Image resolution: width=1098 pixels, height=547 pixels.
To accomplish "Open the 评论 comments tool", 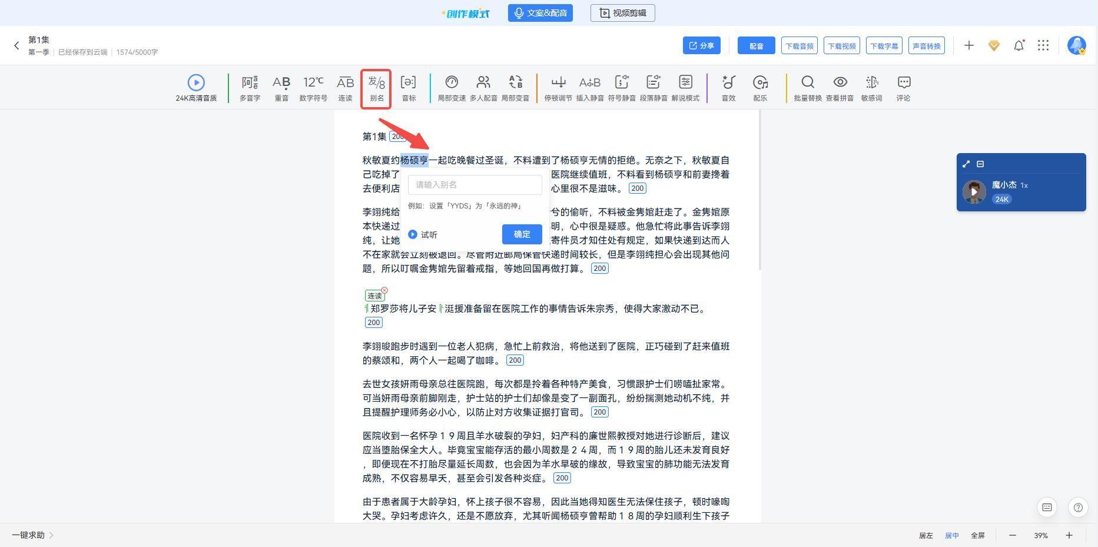I will (903, 88).
